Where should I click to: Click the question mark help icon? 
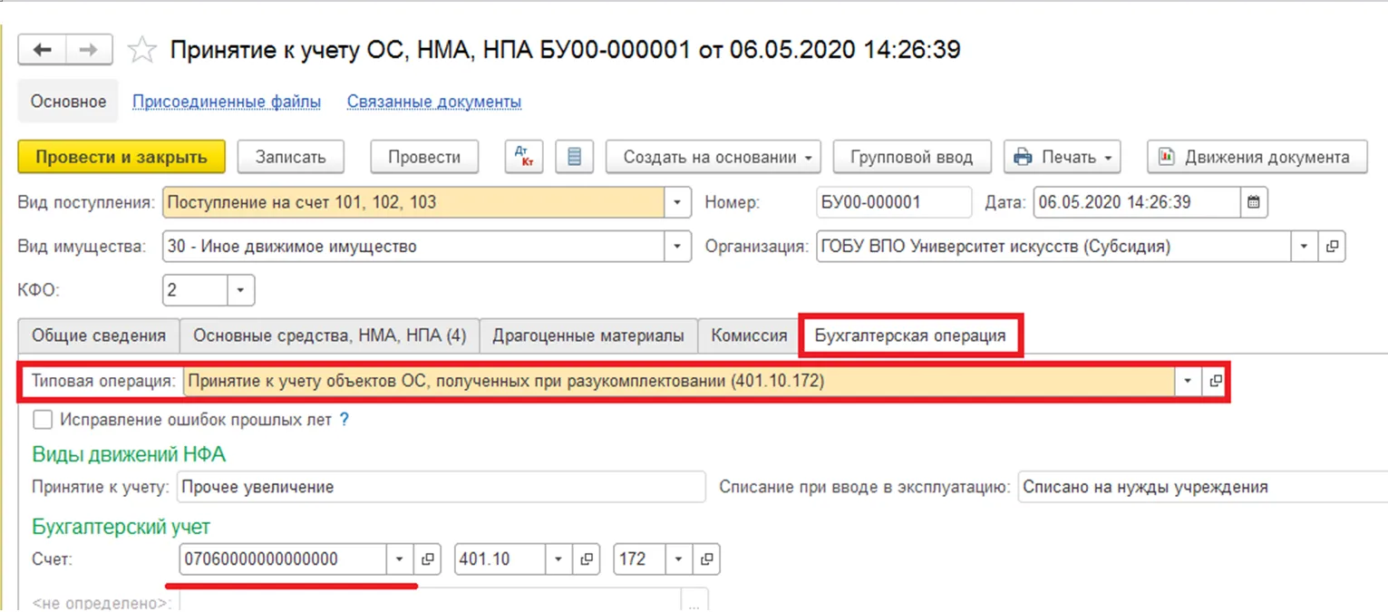coord(344,420)
